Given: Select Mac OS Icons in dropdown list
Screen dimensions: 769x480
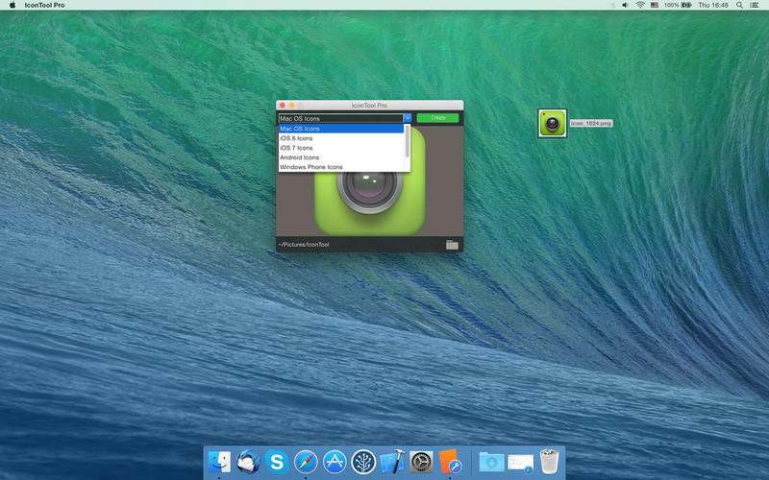Looking at the screenshot, I should click(x=341, y=129).
